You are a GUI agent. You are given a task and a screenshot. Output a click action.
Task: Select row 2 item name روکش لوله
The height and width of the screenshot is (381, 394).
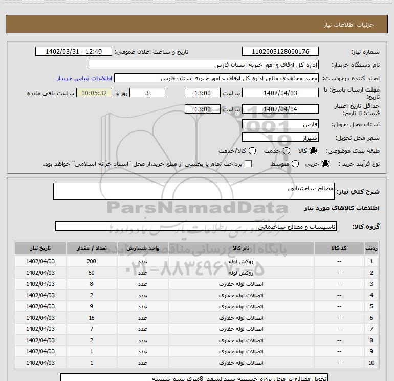(x=241, y=273)
